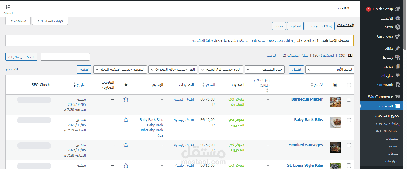407x169 pixels.
Task: Open Finish Setup rocket icon
Action: pos(398,9)
